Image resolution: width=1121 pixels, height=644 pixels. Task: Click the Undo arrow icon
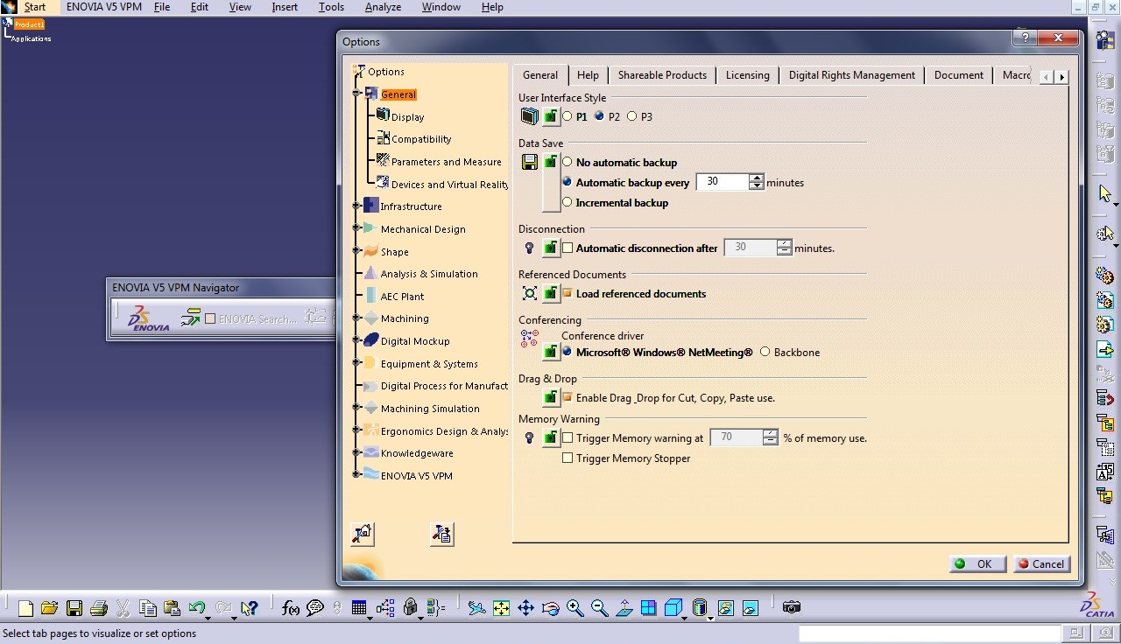click(x=197, y=607)
